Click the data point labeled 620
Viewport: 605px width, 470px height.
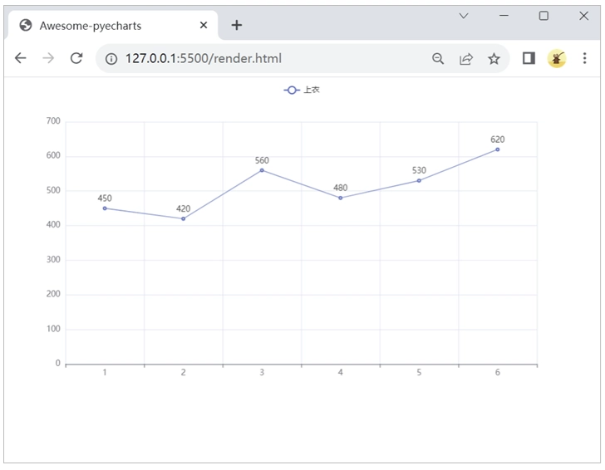pyautogui.click(x=497, y=149)
